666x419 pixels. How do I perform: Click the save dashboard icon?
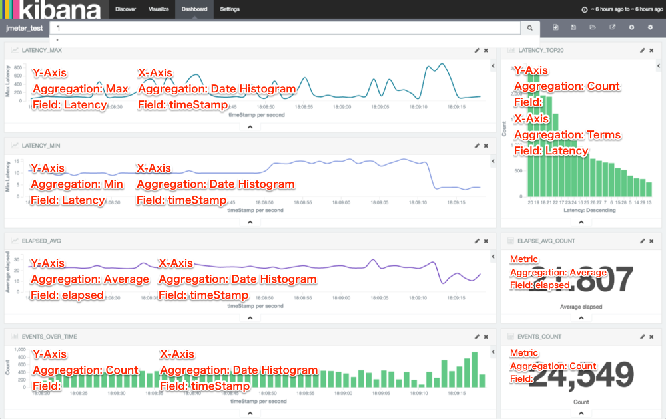(573, 27)
